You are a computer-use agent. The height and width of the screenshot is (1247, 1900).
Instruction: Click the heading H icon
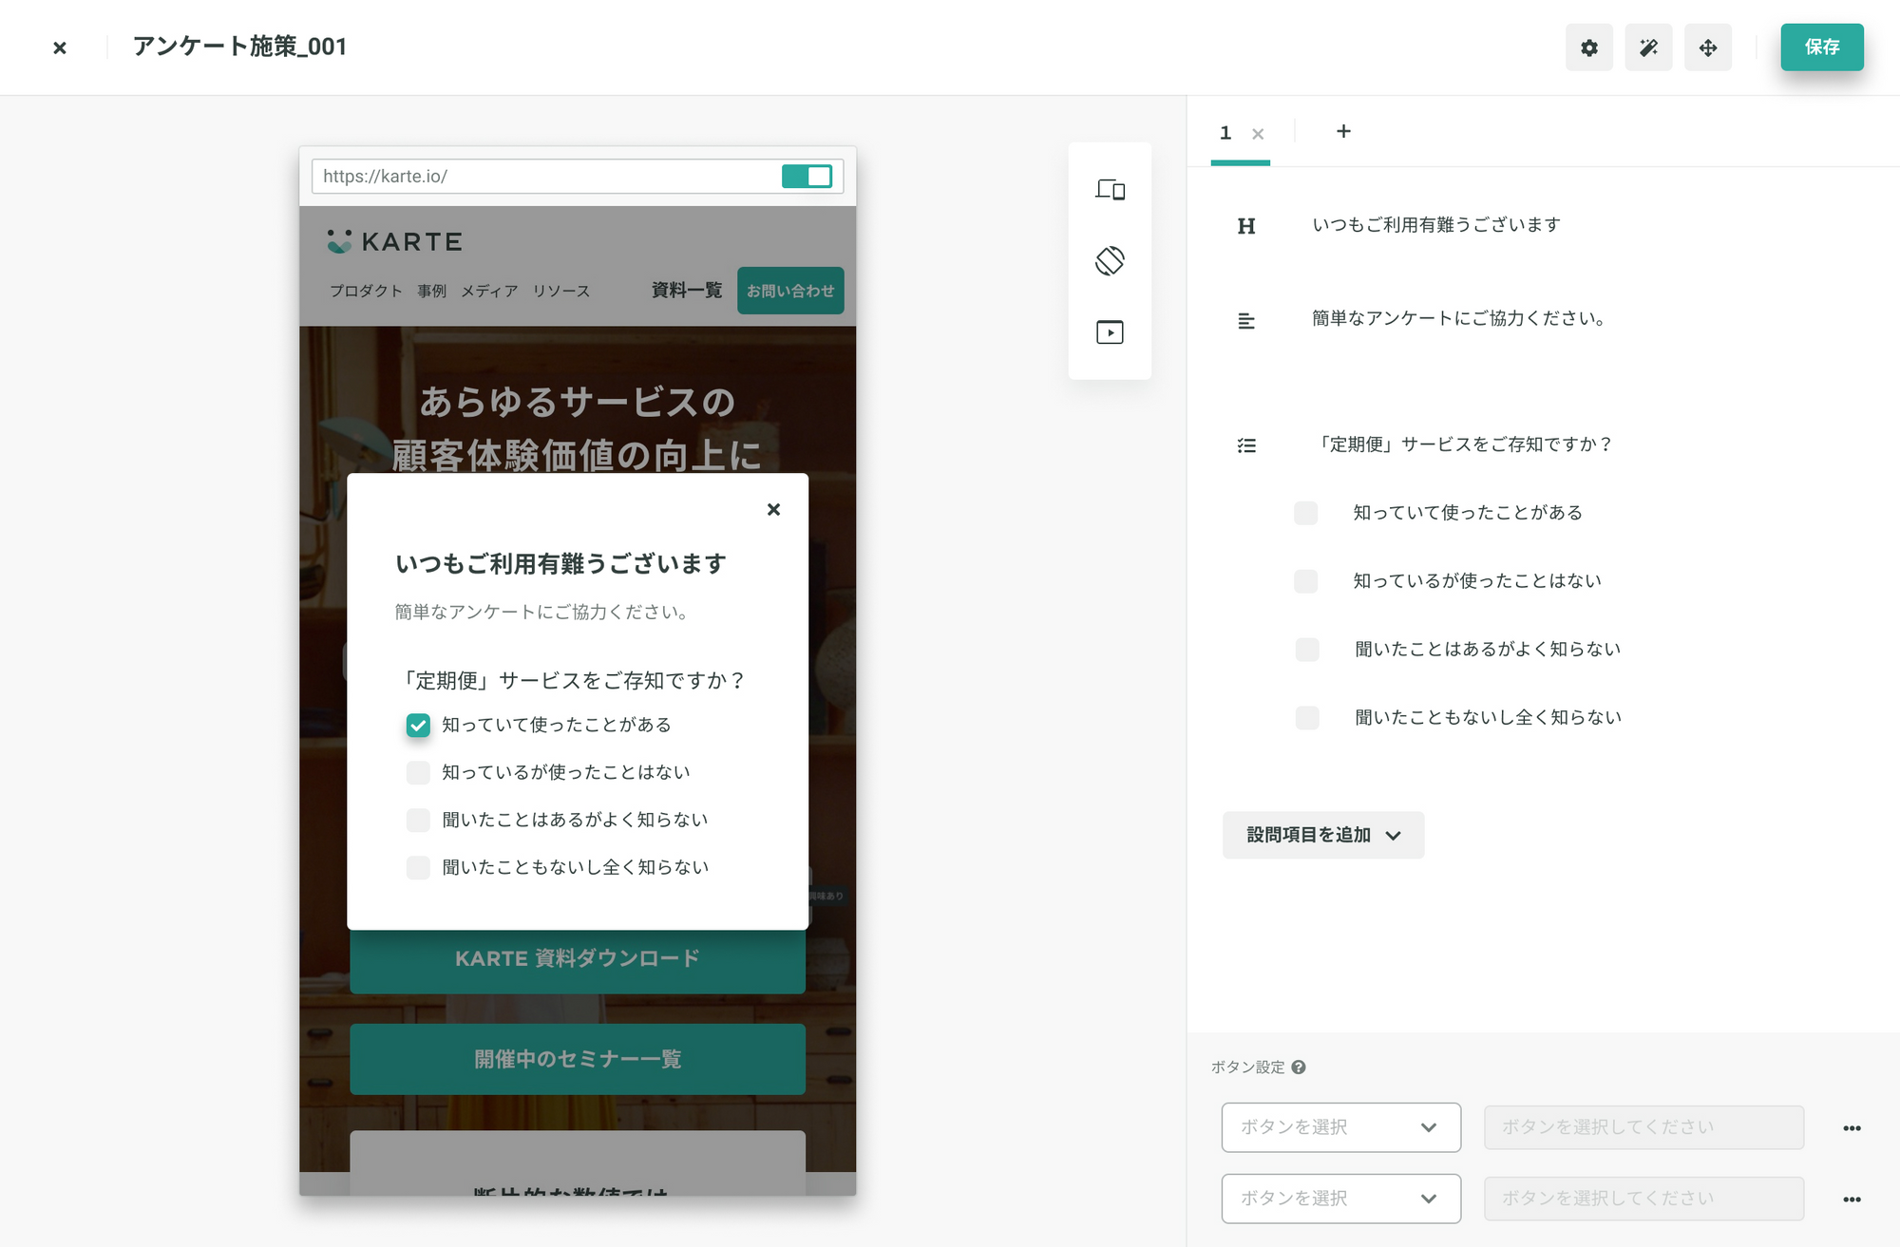click(1246, 226)
